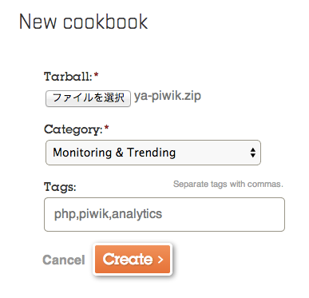Click the New cookbook page heading

[84, 22]
